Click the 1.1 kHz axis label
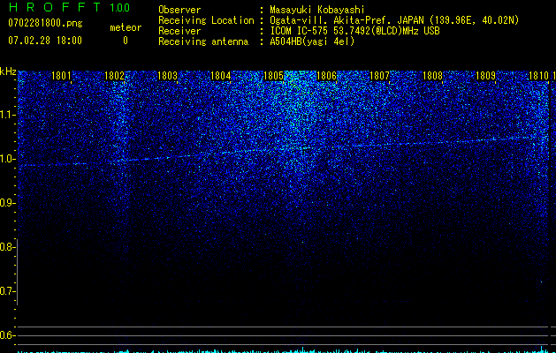 pos(7,115)
